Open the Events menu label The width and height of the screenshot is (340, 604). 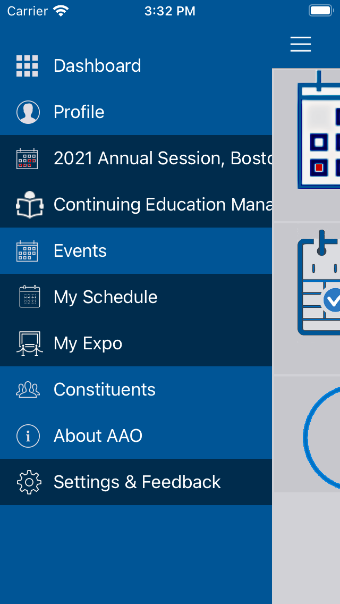[80, 251]
